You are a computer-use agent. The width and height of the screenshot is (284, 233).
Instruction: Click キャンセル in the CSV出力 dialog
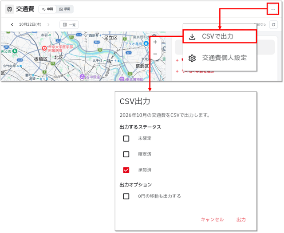(212, 220)
